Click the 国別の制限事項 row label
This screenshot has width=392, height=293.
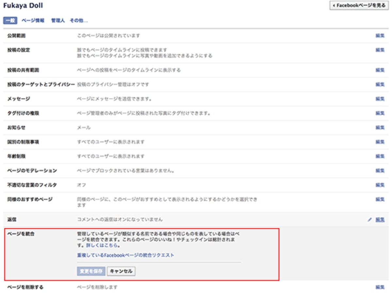coord(23,142)
